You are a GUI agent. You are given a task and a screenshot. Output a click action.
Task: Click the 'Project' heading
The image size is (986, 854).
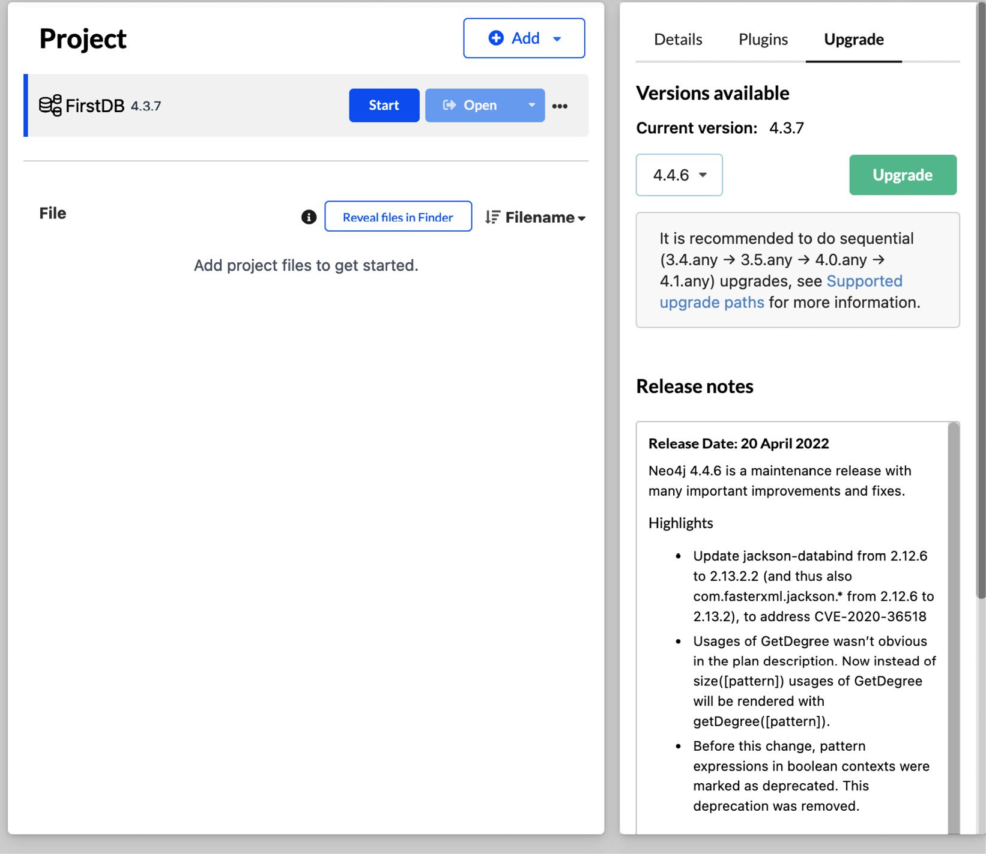[x=83, y=39]
